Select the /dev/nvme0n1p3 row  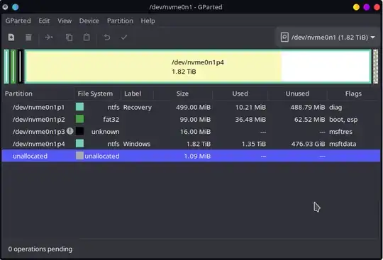point(191,132)
